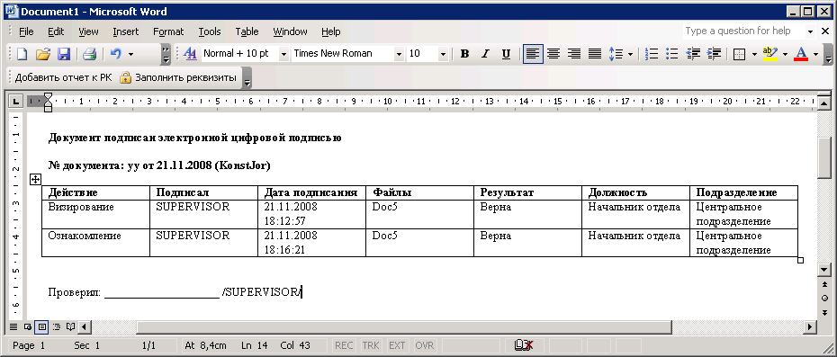837x357 pixels.
Task: Apply outside border to selection
Action: pyautogui.click(x=739, y=54)
